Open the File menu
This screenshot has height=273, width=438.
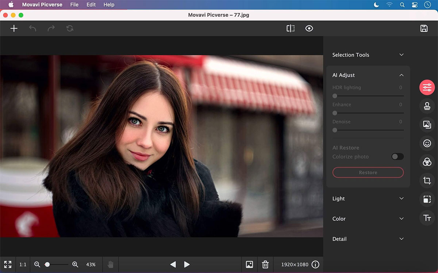click(74, 5)
